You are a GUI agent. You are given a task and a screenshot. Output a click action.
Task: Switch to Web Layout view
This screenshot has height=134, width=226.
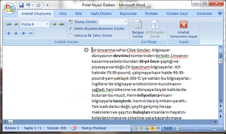(147, 128)
